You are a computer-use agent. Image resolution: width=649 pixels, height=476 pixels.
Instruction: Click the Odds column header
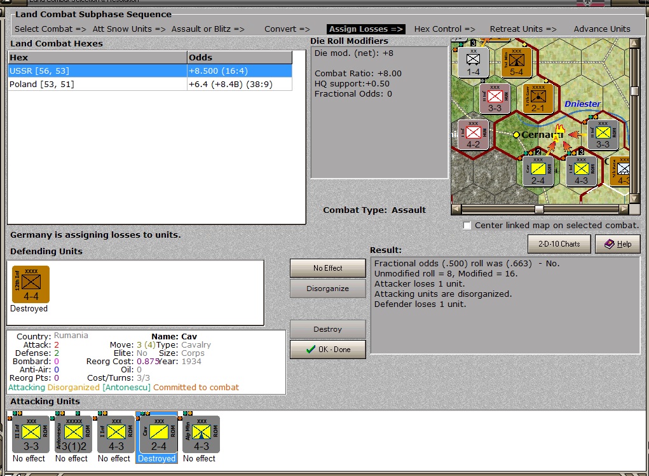coord(240,58)
